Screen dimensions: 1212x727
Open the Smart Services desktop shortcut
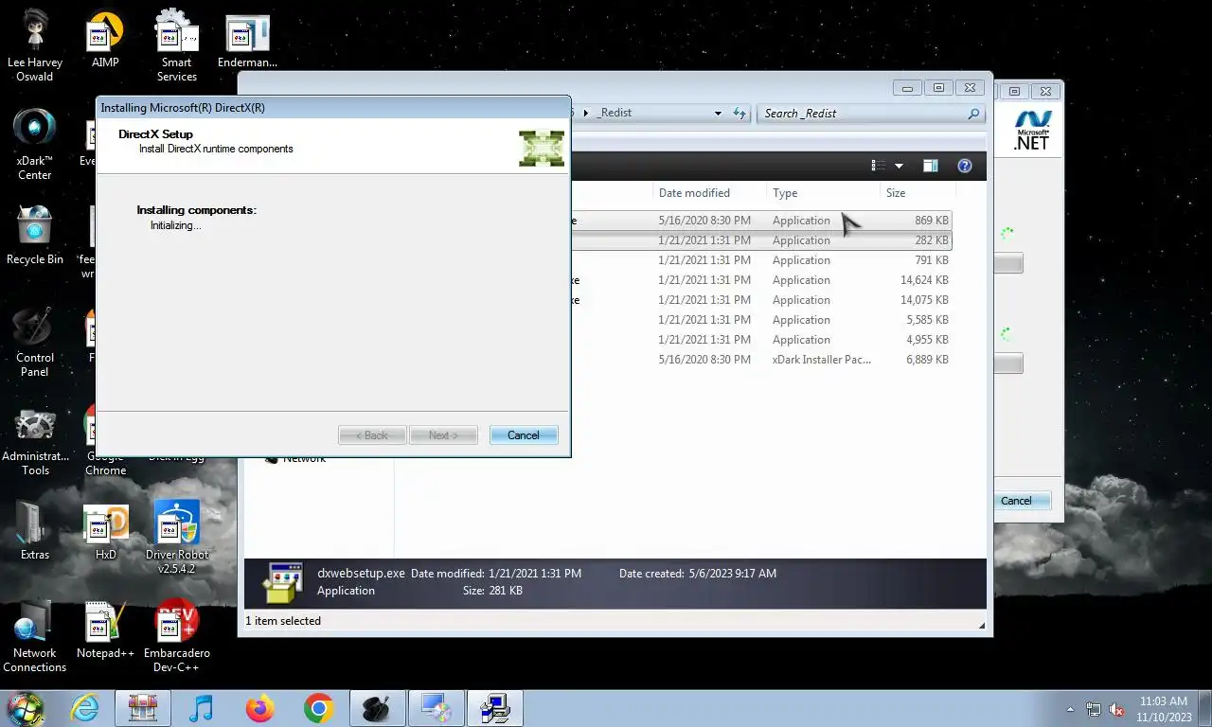[177, 46]
